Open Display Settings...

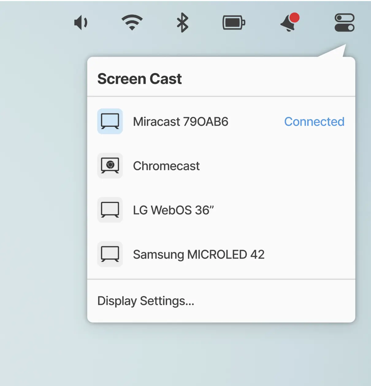point(146,301)
